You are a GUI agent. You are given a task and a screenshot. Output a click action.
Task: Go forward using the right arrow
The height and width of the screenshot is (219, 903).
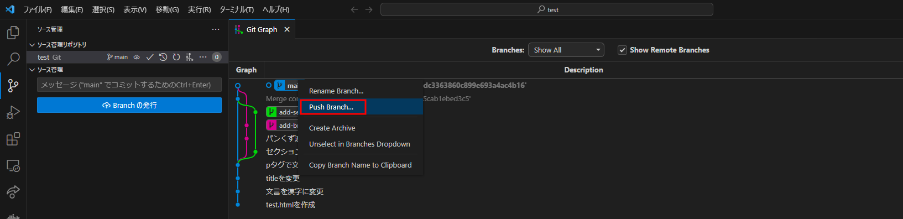pos(369,9)
